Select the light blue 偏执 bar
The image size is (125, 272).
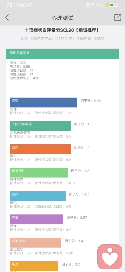coord(38,196)
